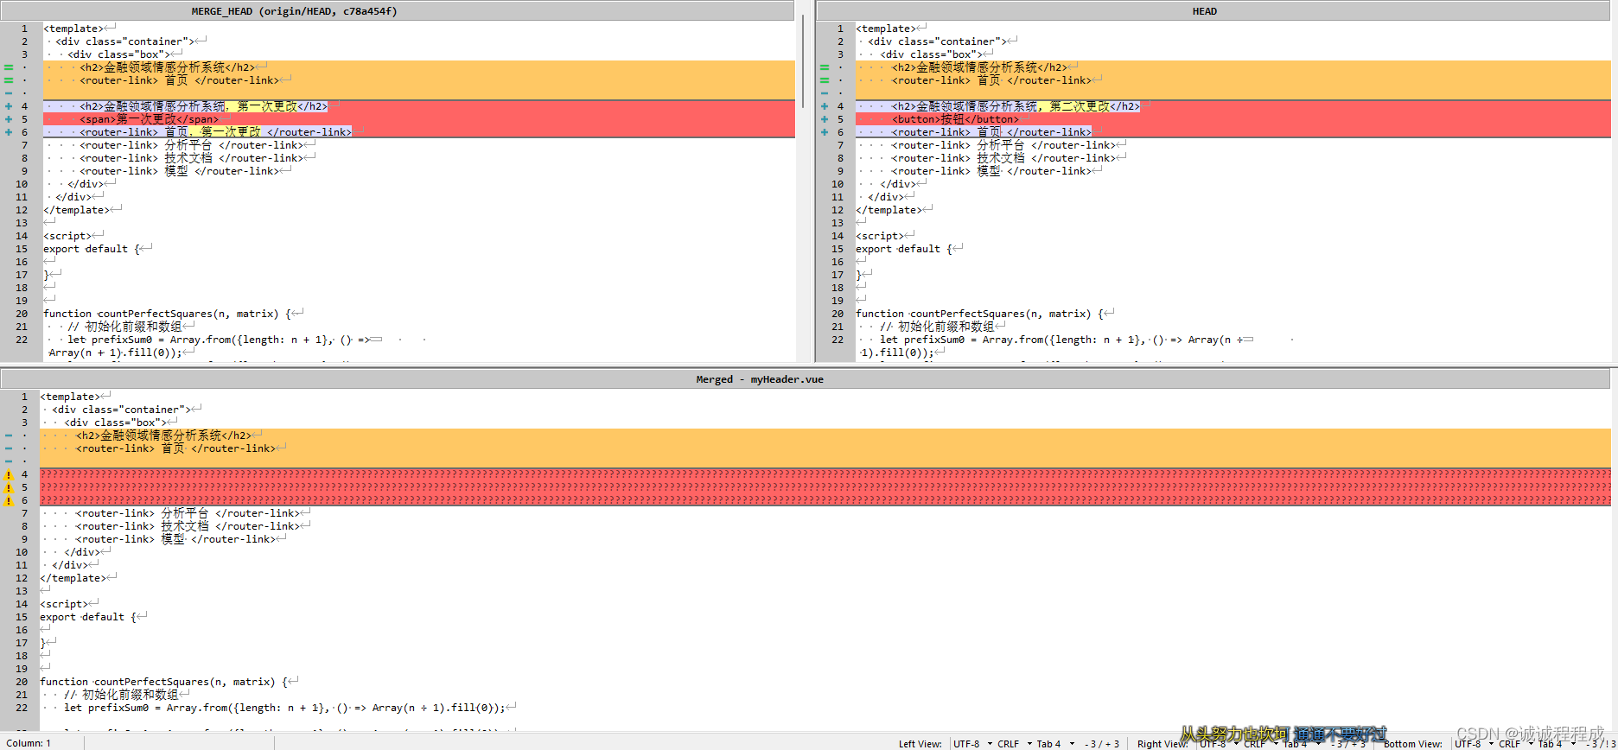Click the conflict warning icon on Merged line 4
Viewport: 1618px width, 750px height.
pos(9,474)
